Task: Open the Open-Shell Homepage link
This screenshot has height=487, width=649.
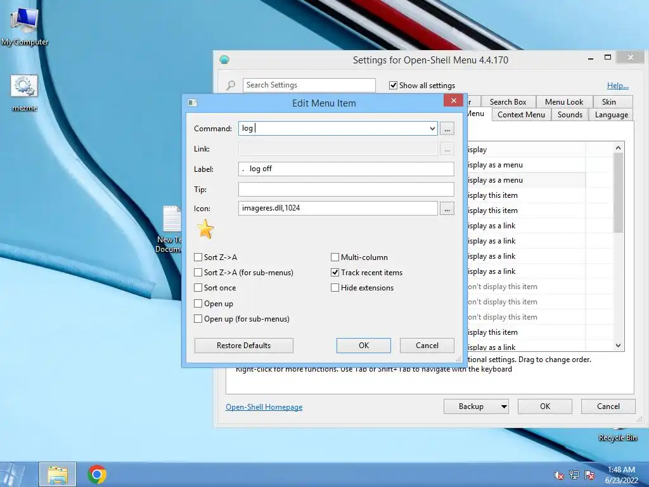Action: tap(264, 407)
